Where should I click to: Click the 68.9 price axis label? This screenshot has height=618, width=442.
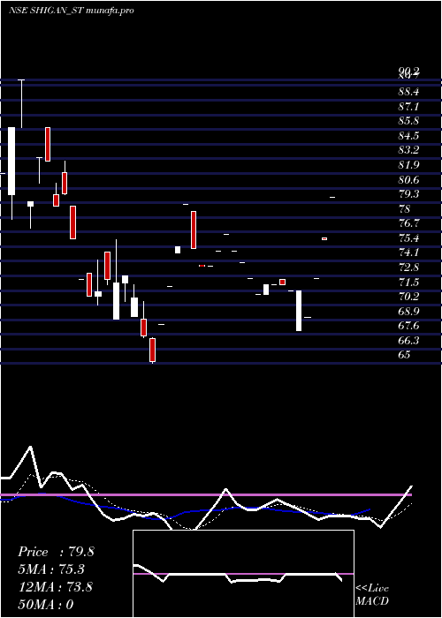pyautogui.click(x=408, y=312)
